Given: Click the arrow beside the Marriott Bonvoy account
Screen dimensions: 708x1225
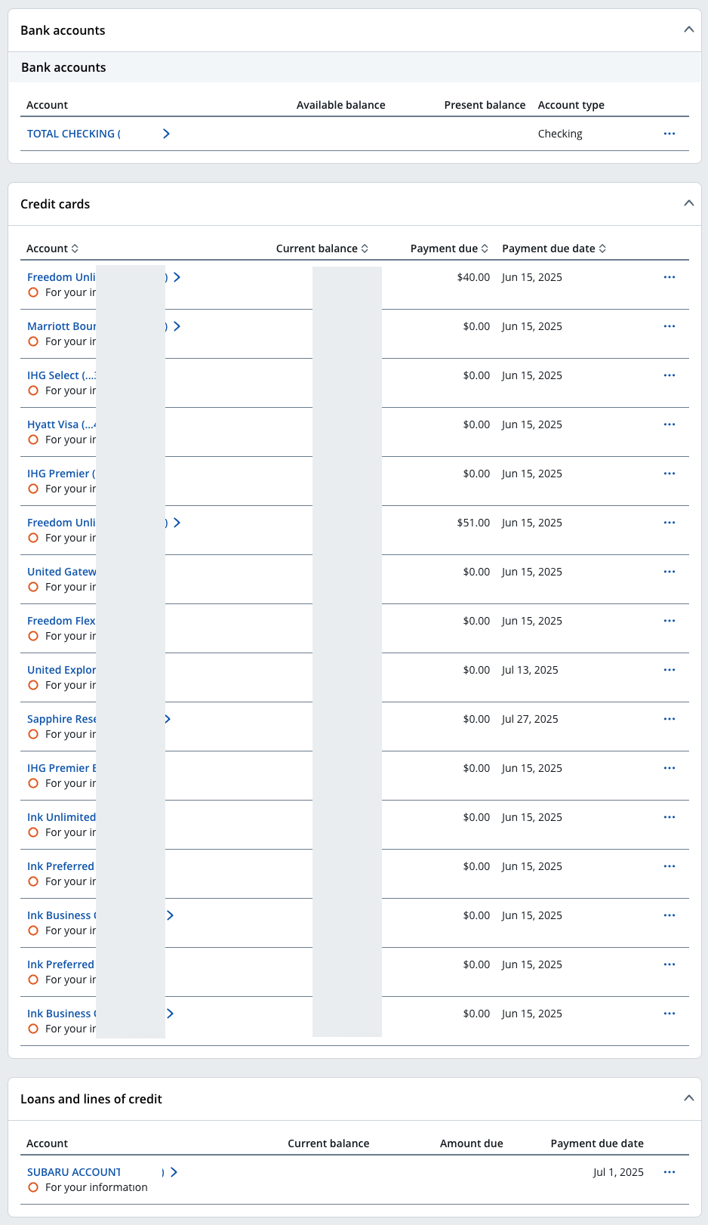Looking at the screenshot, I should tap(177, 326).
